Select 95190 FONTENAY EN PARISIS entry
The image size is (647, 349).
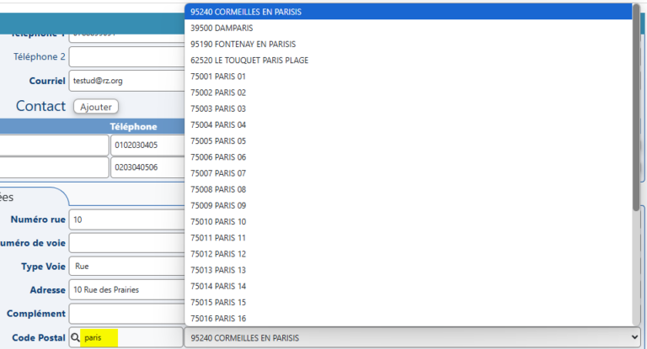coord(243,44)
